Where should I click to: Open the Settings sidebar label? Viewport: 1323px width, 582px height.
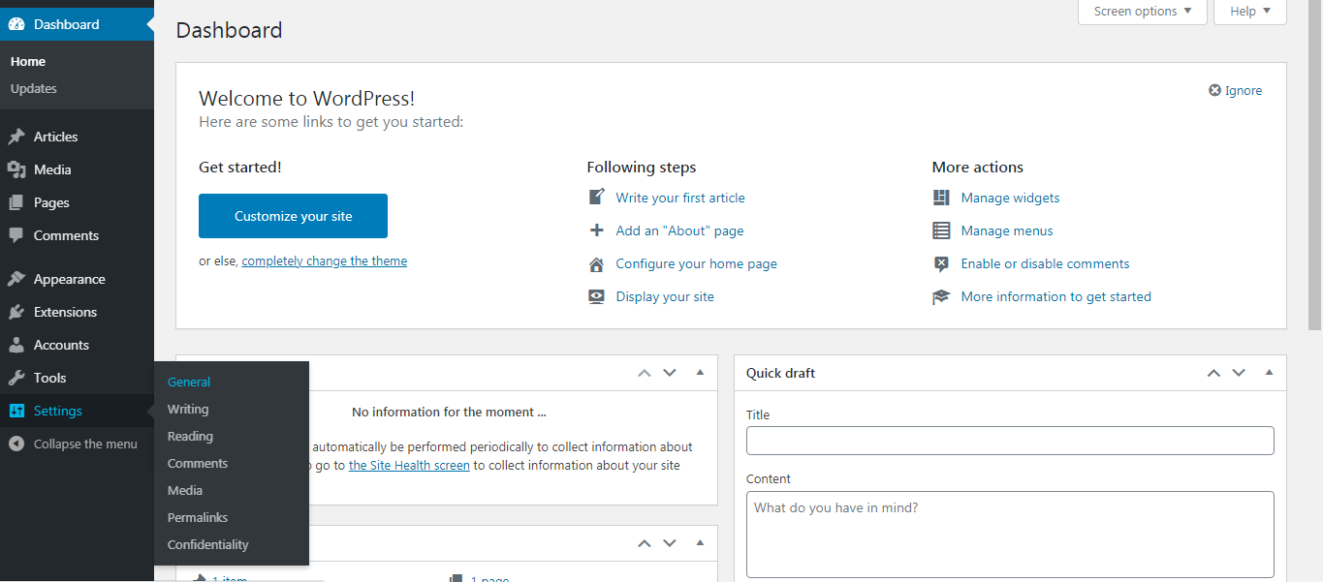[x=58, y=411]
